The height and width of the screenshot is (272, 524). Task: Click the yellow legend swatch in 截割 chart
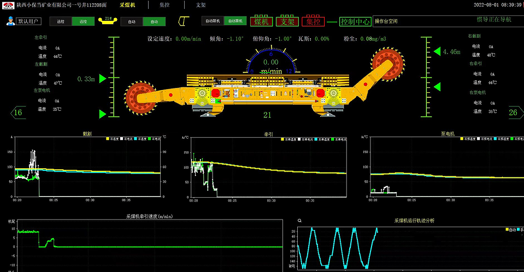108,139
